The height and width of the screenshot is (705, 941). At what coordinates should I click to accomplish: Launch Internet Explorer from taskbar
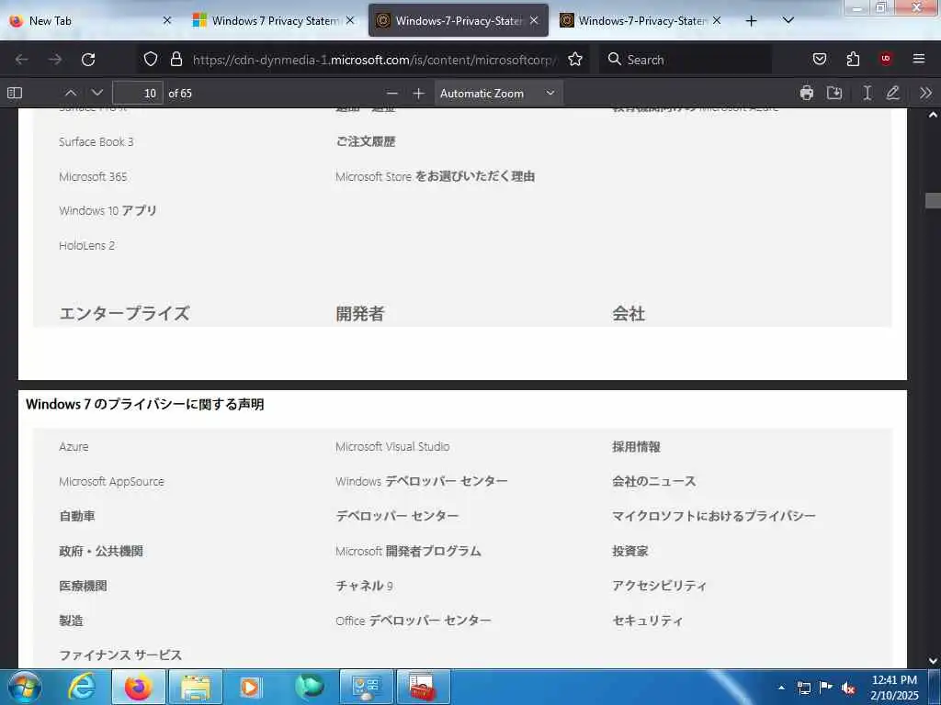tap(82, 687)
